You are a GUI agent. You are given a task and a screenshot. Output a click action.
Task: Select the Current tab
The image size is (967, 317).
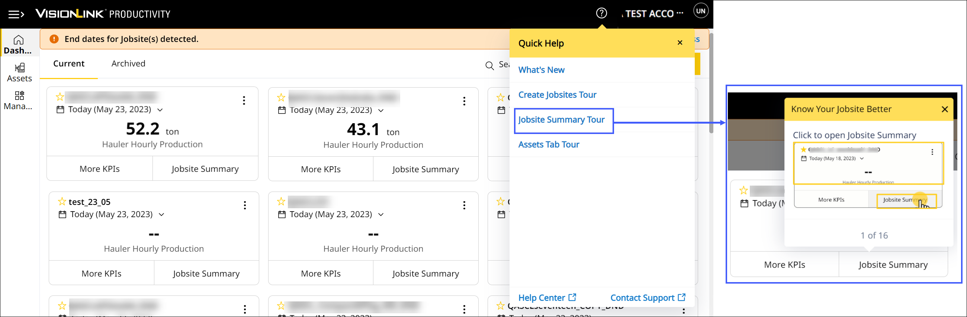[69, 64]
